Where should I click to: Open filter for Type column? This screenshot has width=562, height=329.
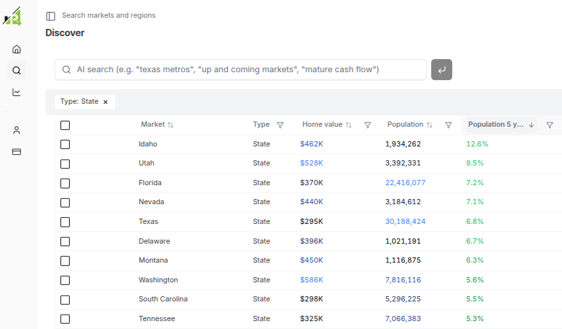click(x=280, y=125)
